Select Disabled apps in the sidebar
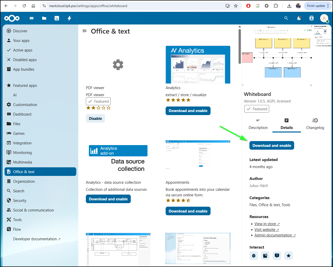 40,60
